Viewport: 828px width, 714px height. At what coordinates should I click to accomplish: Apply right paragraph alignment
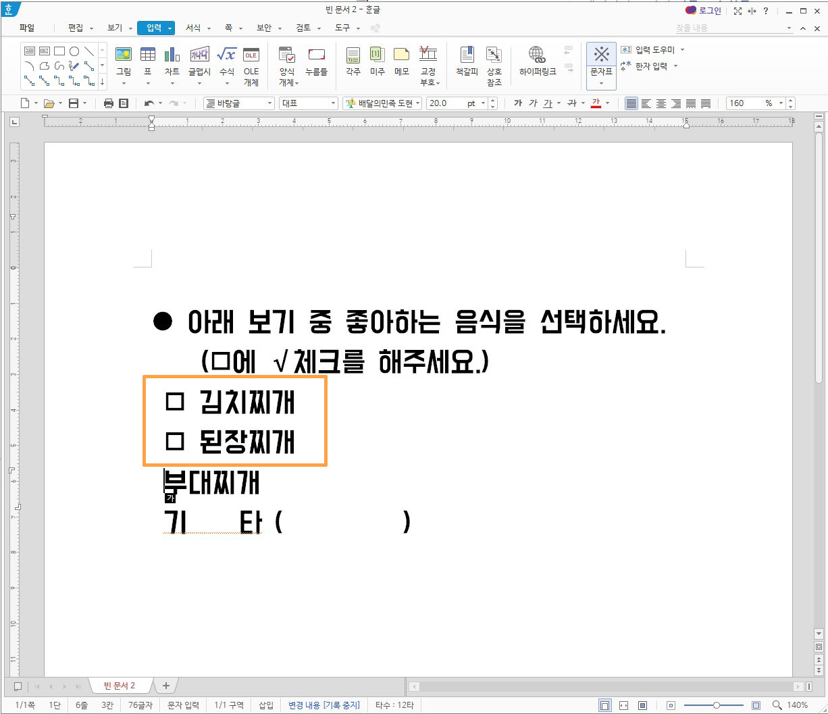[676, 103]
